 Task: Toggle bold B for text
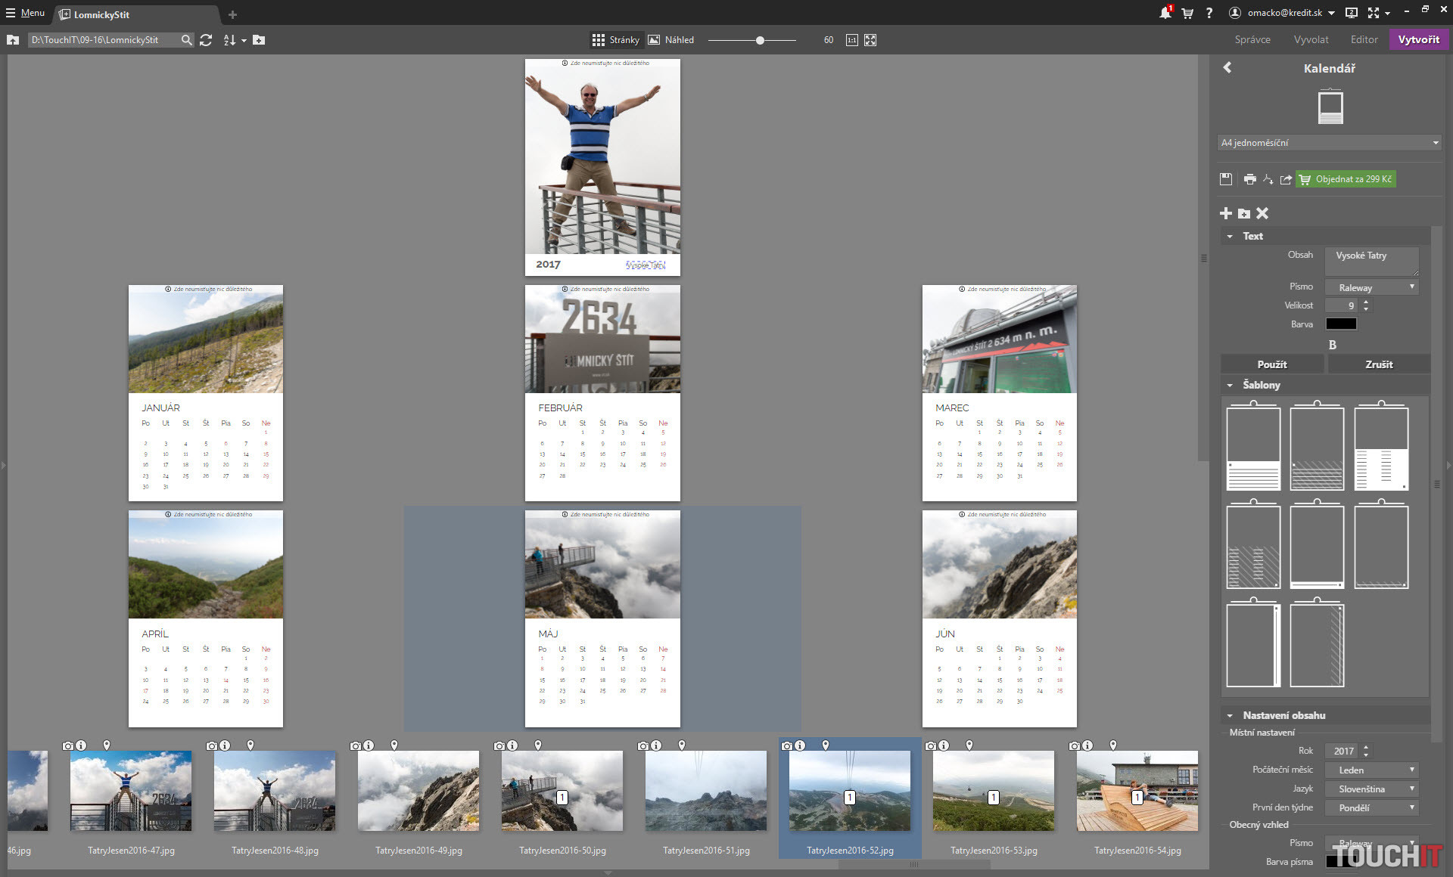tap(1332, 345)
